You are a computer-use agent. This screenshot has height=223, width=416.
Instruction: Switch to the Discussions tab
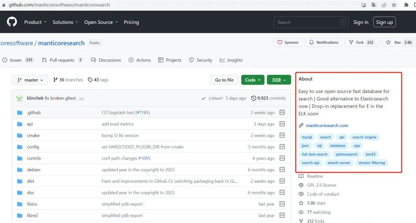point(106,60)
